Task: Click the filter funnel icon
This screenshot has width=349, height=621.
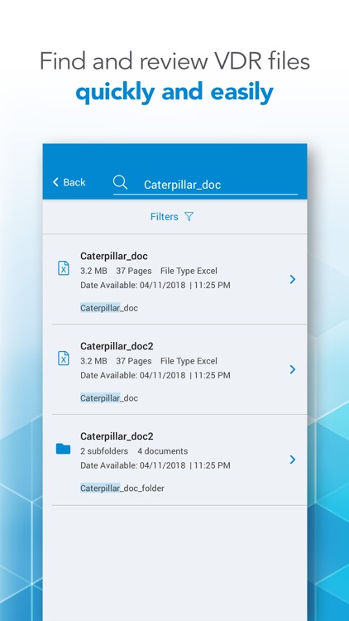Action: (189, 217)
